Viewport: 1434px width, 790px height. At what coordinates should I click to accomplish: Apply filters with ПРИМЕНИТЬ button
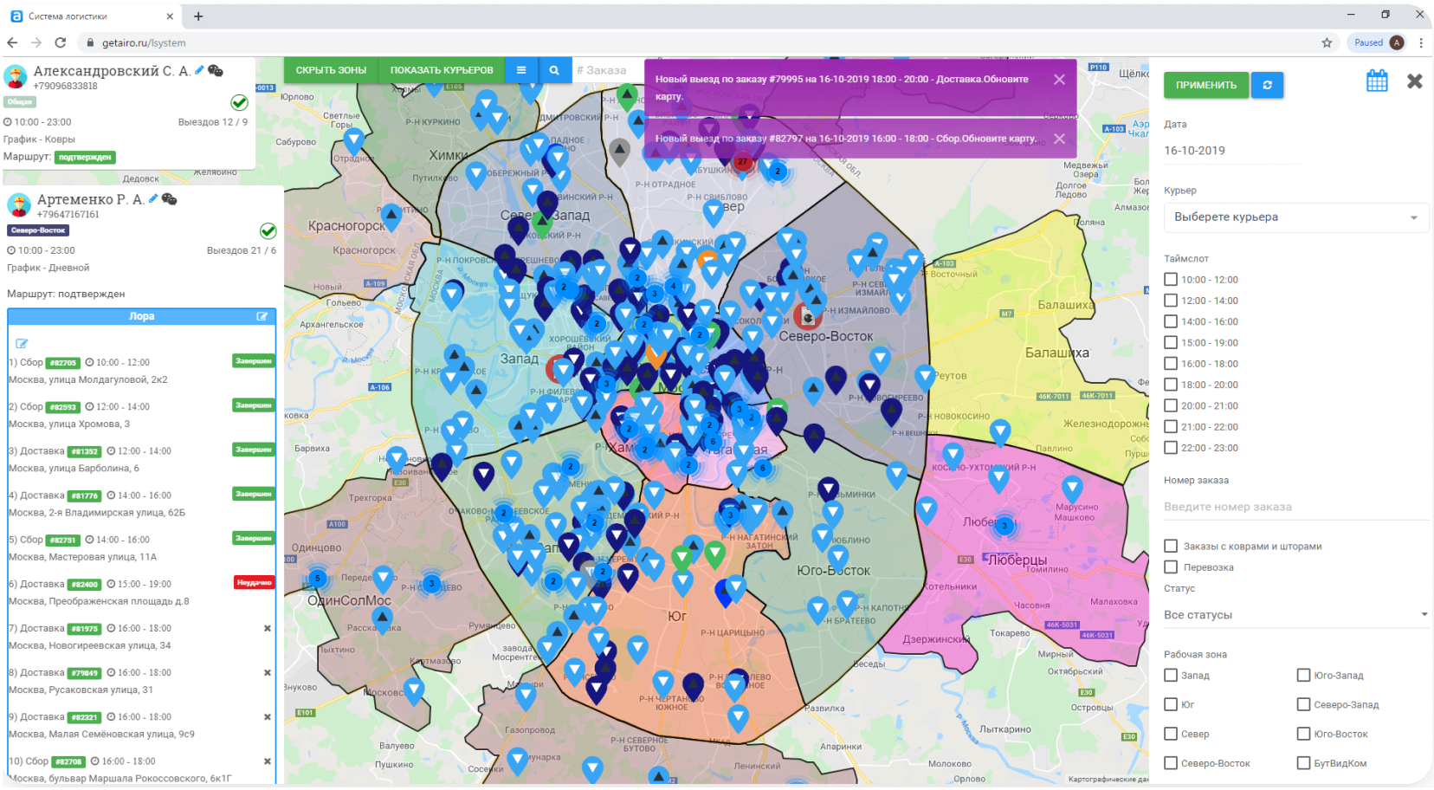tap(1206, 85)
